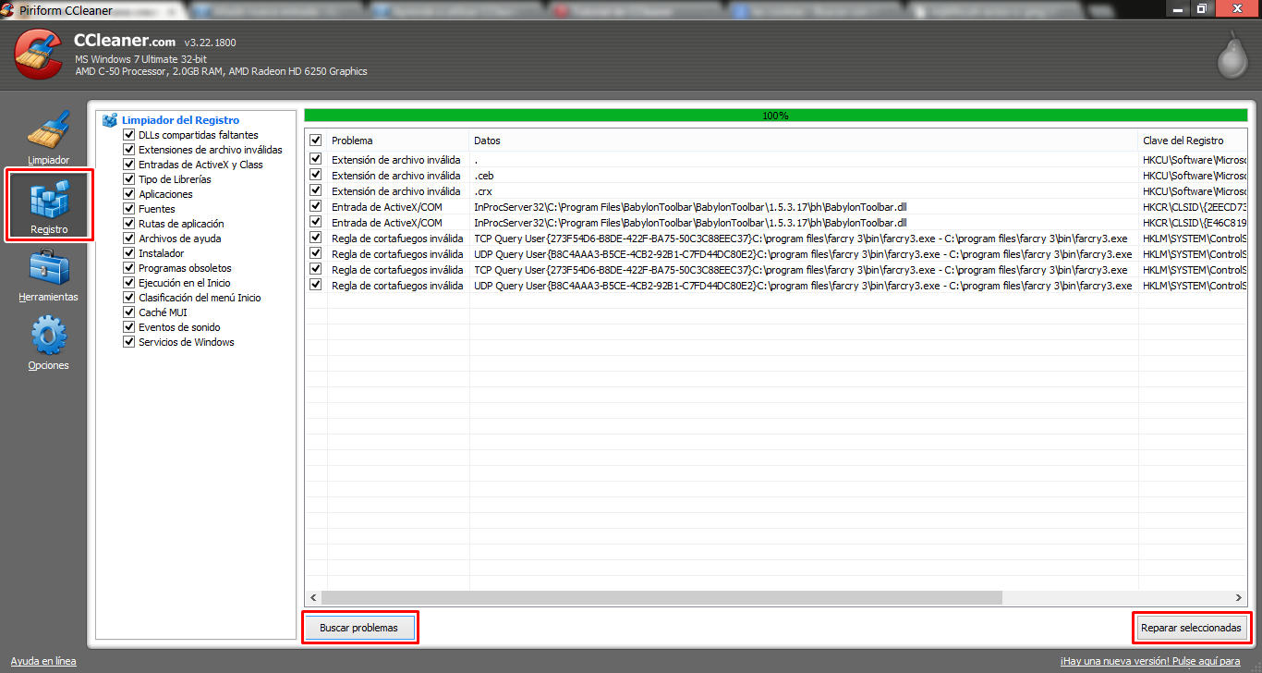This screenshot has height=673, width=1262.
Task: Open Herramientas toolbox icon
Action: 48,268
